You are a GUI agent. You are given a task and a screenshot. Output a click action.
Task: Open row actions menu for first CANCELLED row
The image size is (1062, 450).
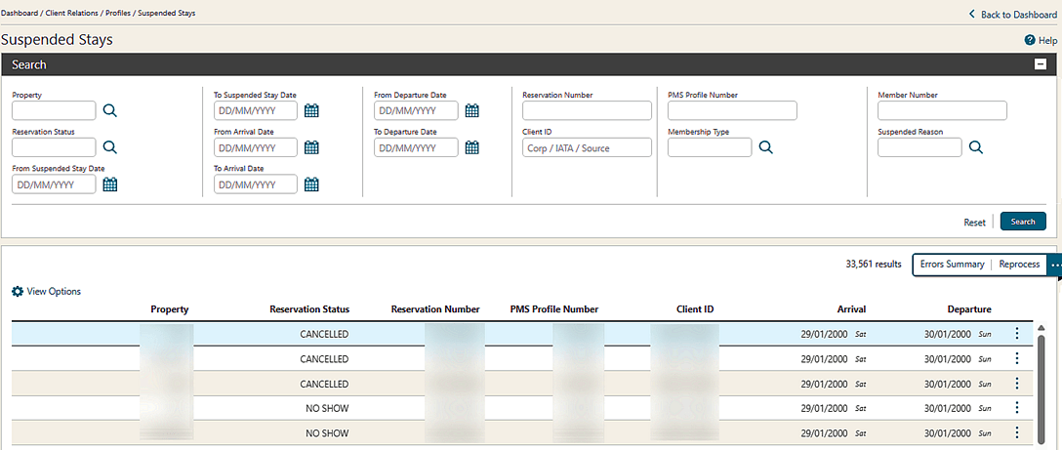[1017, 333]
